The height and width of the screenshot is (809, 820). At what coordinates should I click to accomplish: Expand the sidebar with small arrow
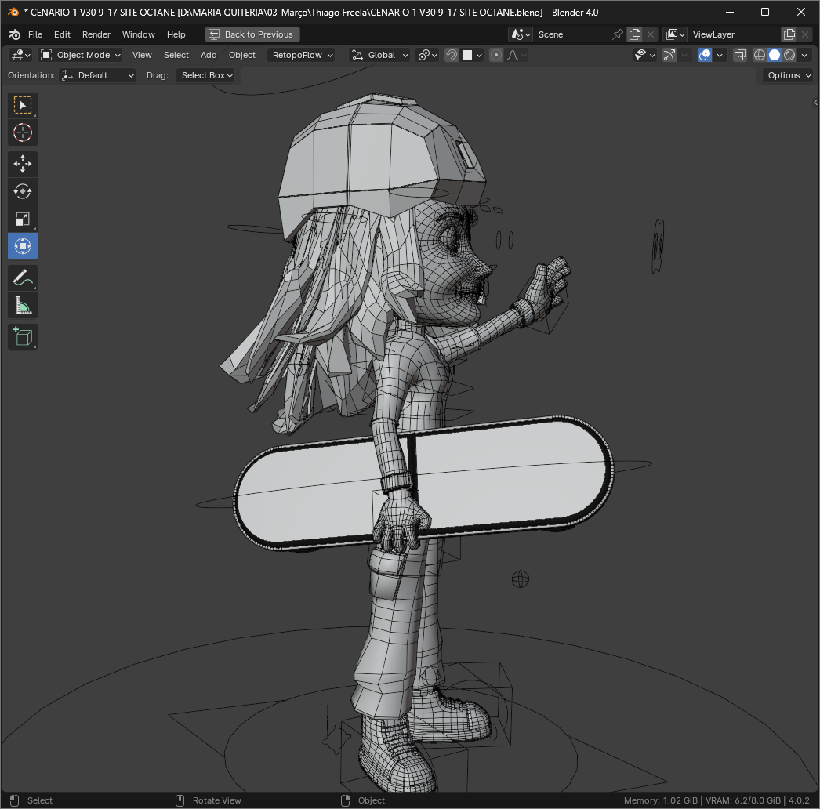click(815, 103)
